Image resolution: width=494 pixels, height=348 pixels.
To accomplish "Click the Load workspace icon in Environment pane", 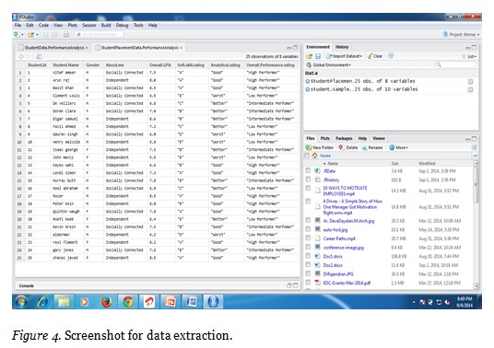I will pos(309,56).
